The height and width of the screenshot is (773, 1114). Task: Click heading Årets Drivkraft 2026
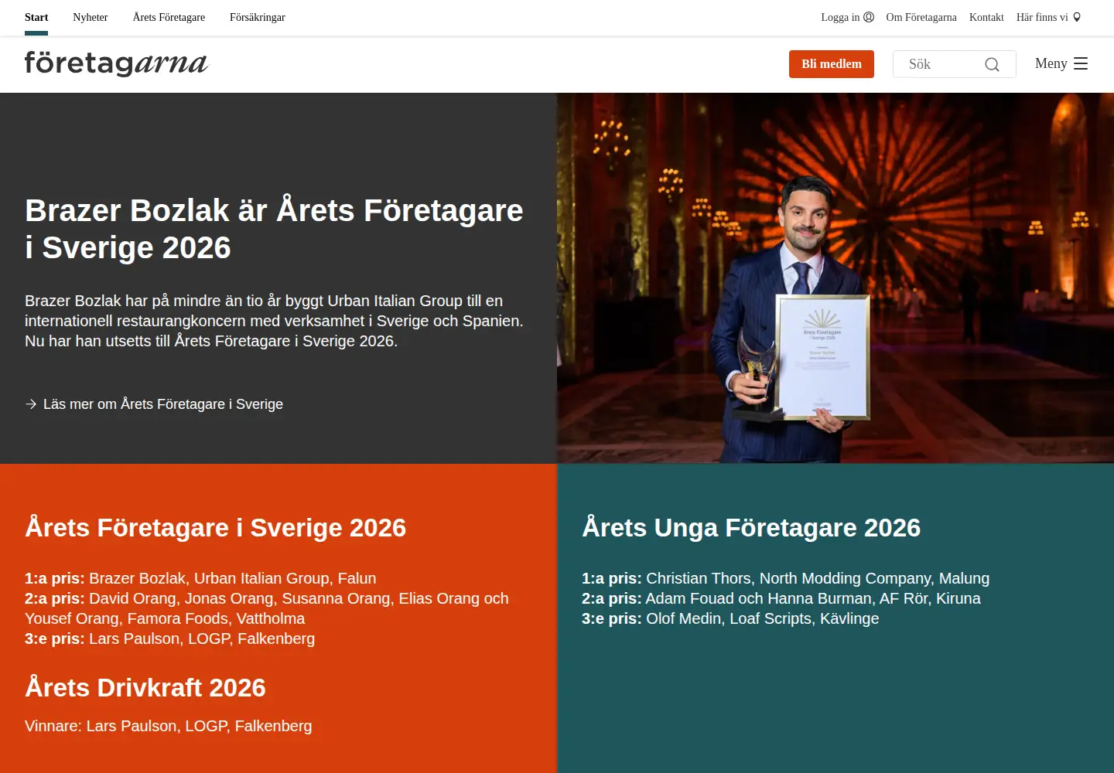[x=145, y=687]
